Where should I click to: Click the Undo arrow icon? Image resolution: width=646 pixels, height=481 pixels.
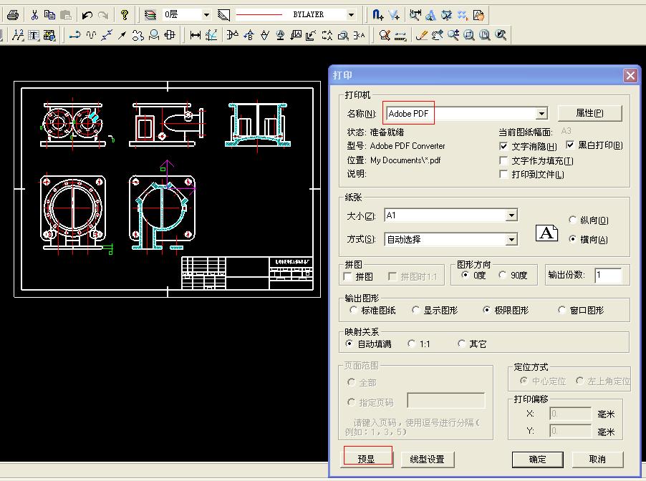click(x=87, y=13)
